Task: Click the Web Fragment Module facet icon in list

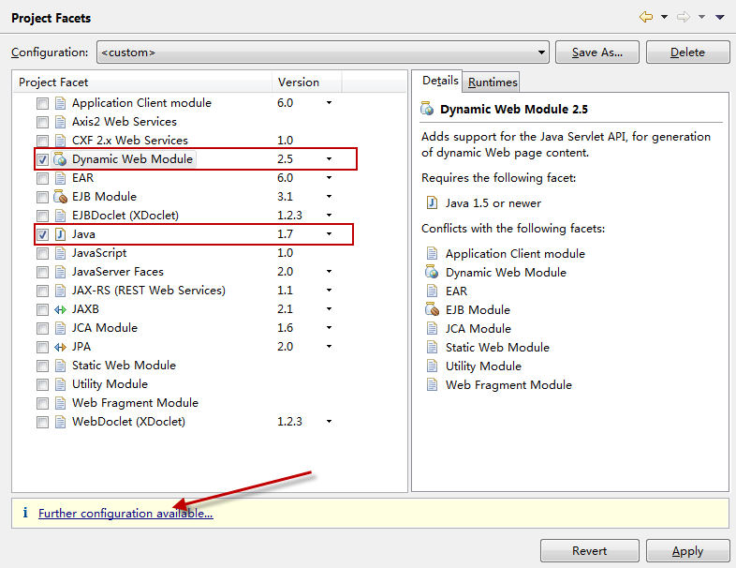Action: pos(60,403)
